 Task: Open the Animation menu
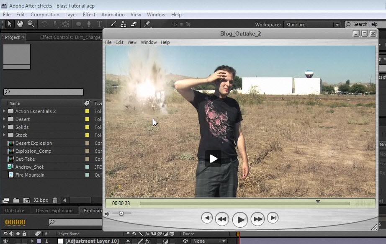pos(113,15)
